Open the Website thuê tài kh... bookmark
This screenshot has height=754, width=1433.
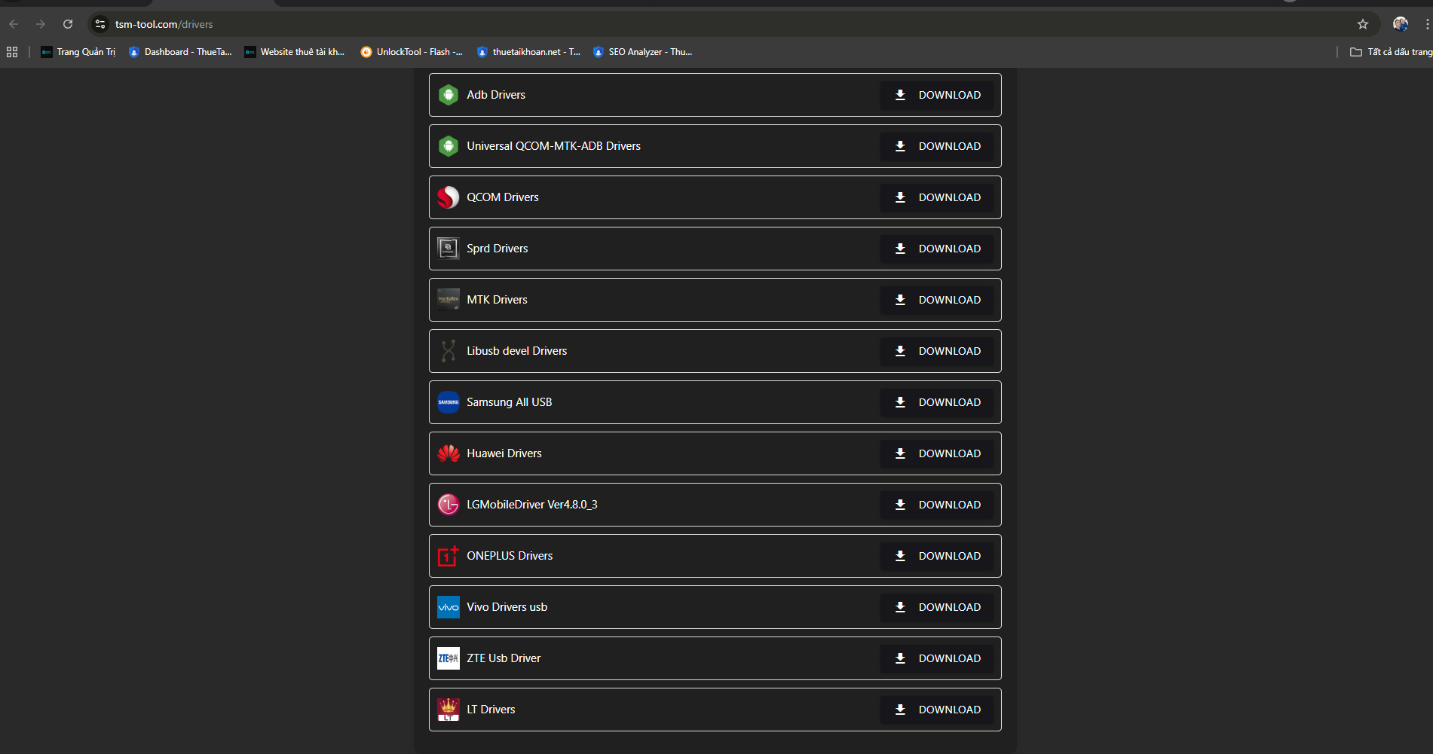coord(295,52)
